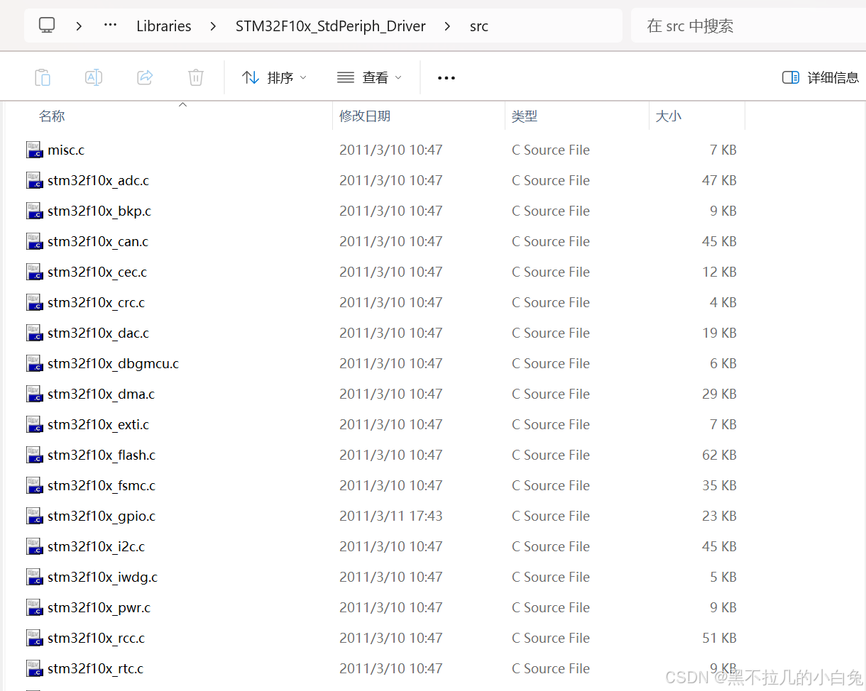The width and height of the screenshot is (866, 691).
Task: Select the file name stm32f10x_flash.c
Action: coord(102,455)
